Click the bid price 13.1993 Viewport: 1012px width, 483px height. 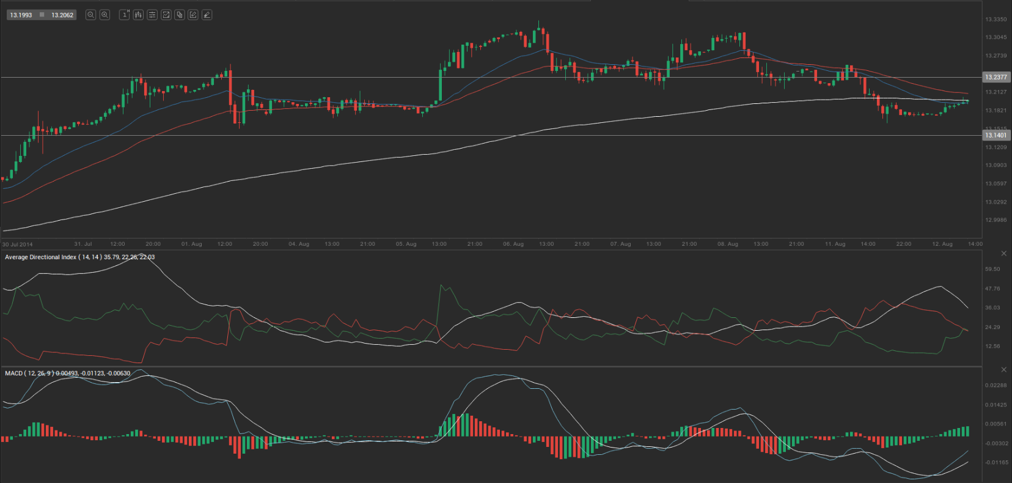click(21, 15)
